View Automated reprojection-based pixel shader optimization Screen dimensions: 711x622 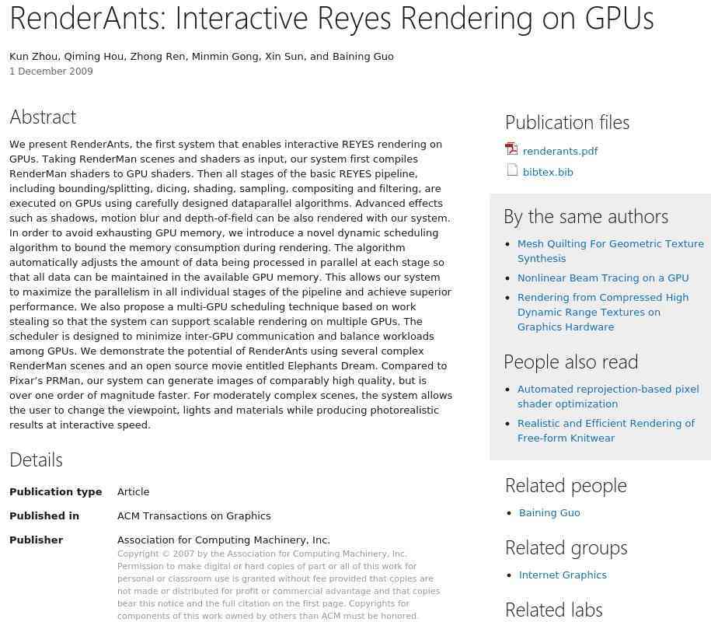pos(608,397)
